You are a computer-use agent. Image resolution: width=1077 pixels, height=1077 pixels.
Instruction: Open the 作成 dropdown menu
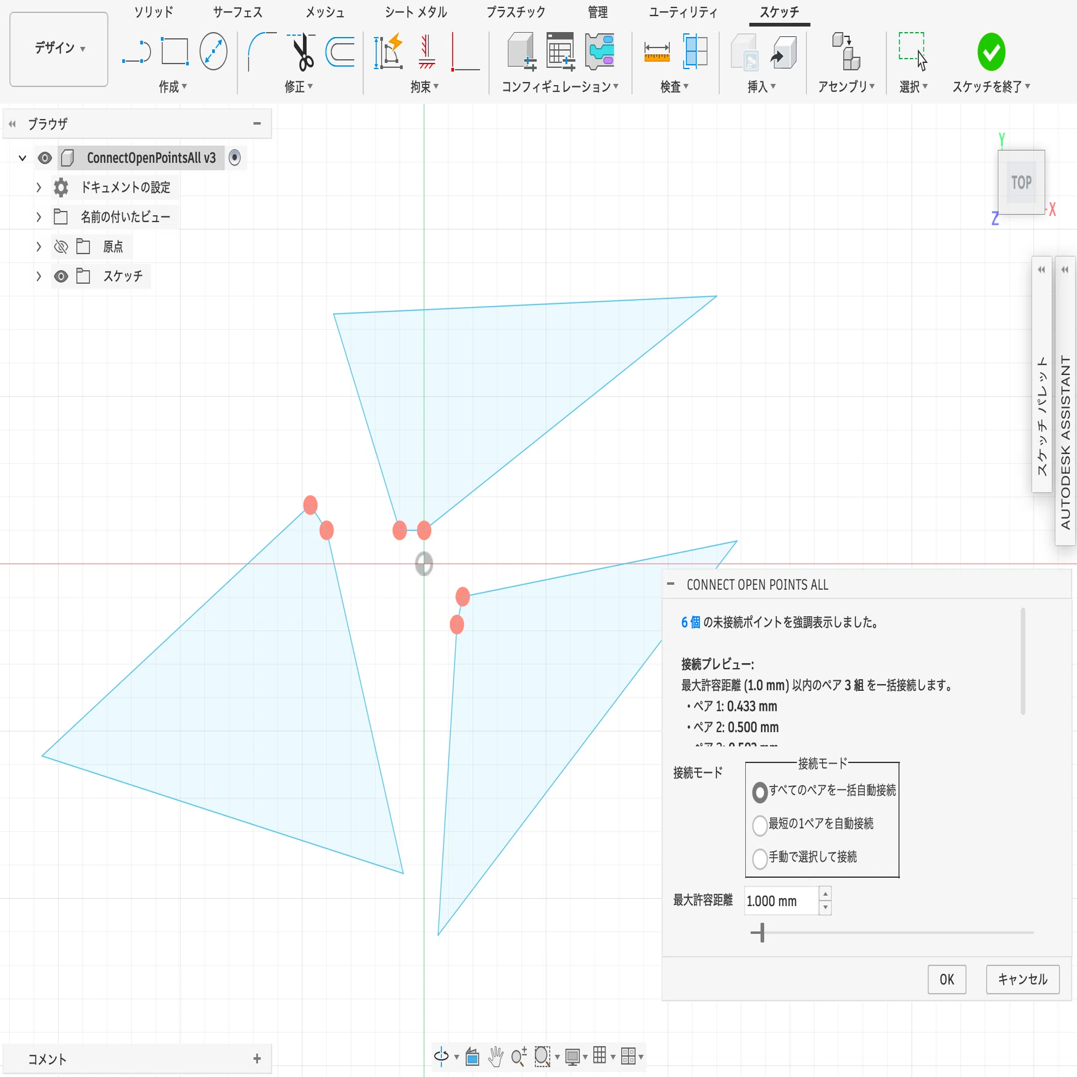click(x=173, y=87)
